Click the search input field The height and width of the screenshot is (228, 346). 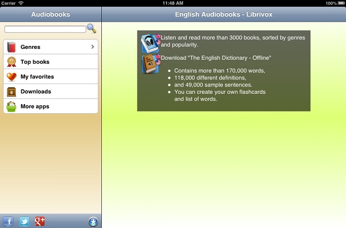tap(45, 29)
